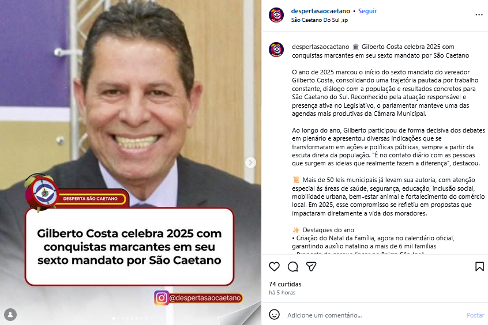The height and width of the screenshot is (325, 488).
Task: Open location São Caetano Do Sul ,sp
Action: coord(320,20)
